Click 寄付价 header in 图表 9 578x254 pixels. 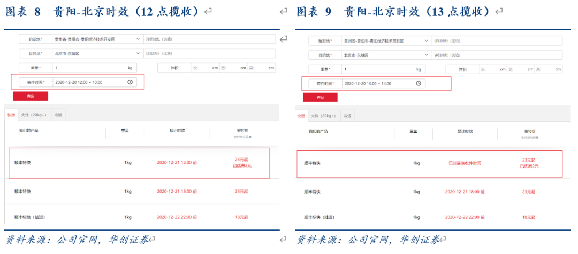(x=530, y=131)
